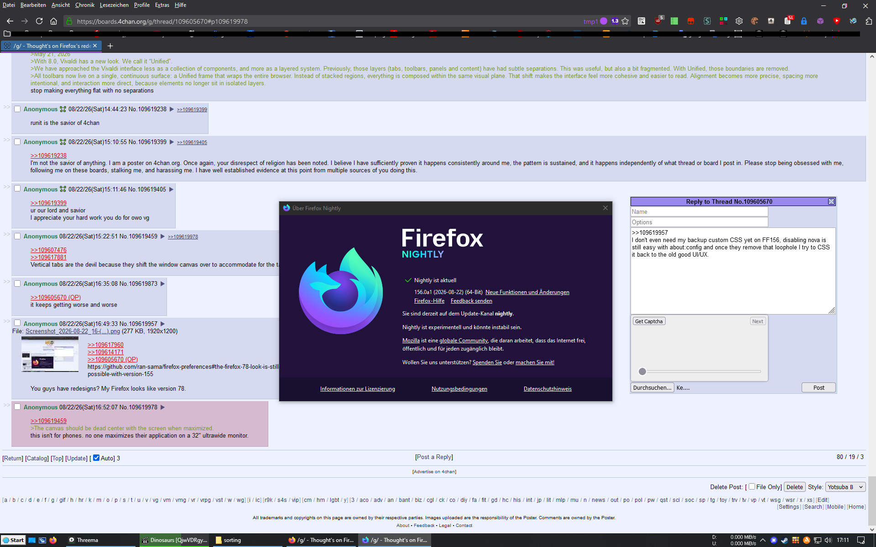Open the extensions puzzle-piece menu
Image resolution: width=876 pixels, height=547 pixels.
coord(869,21)
